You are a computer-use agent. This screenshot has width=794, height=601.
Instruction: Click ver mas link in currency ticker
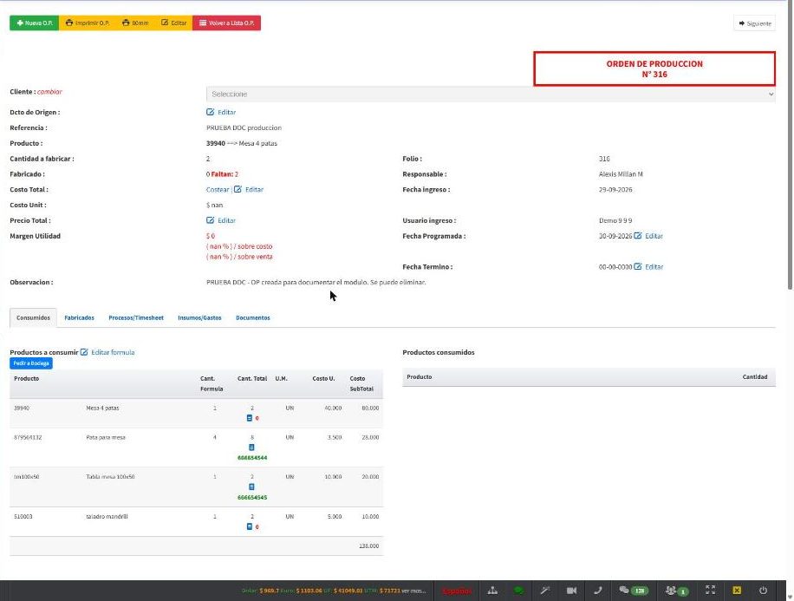[413, 591]
